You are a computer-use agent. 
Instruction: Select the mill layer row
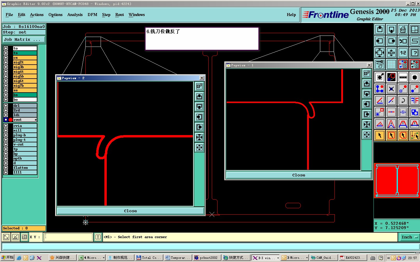tap(25, 130)
